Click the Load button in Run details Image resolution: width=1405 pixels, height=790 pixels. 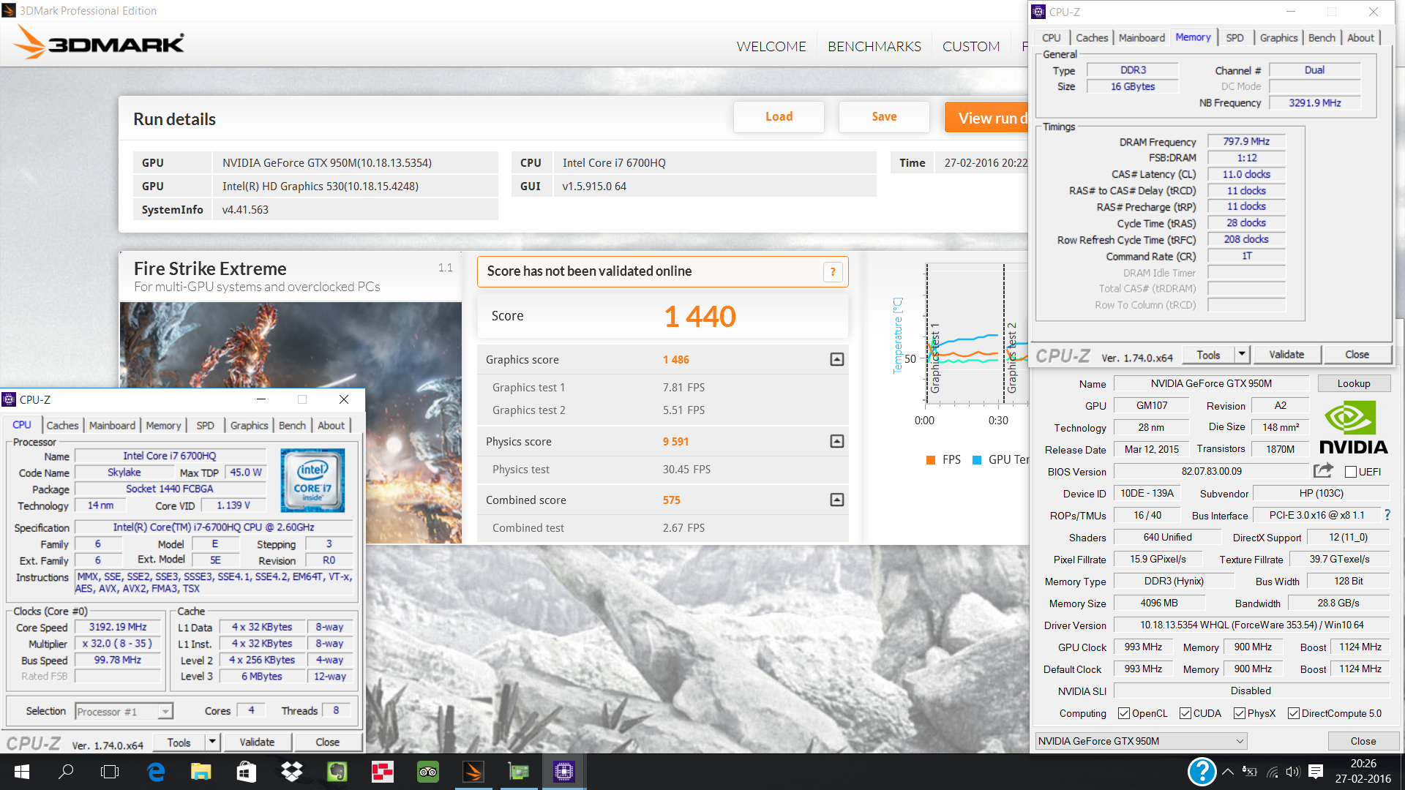pyautogui.click(x=779, y=117)
